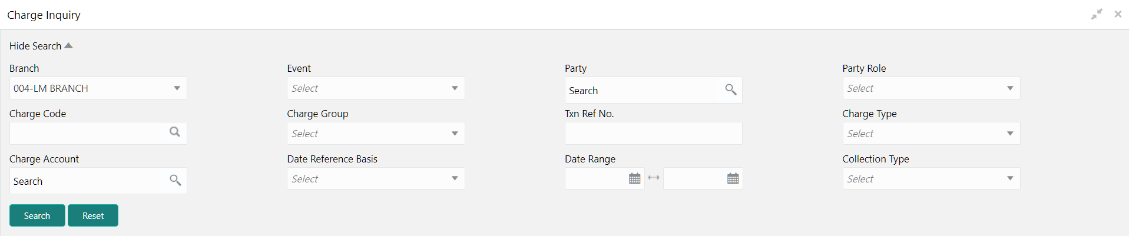Image resolution: width=1129 pixels, height=236 pixels.
Task: Close the Charge Inquiry window
Action: pos(1118,14)
